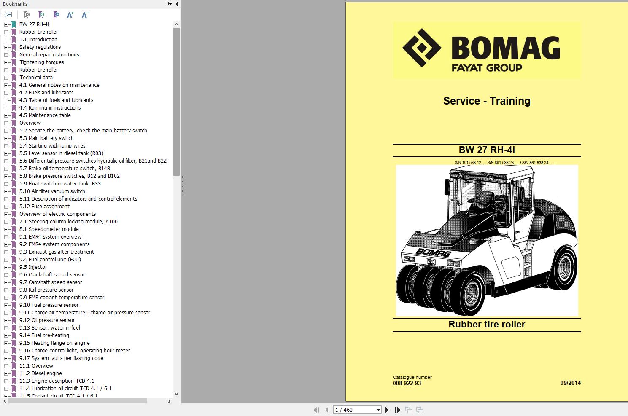The image size is (628, 416).
Task: Select bookmark 9.7 Camshaft speed sensor
Action: (x=51, y=282)
